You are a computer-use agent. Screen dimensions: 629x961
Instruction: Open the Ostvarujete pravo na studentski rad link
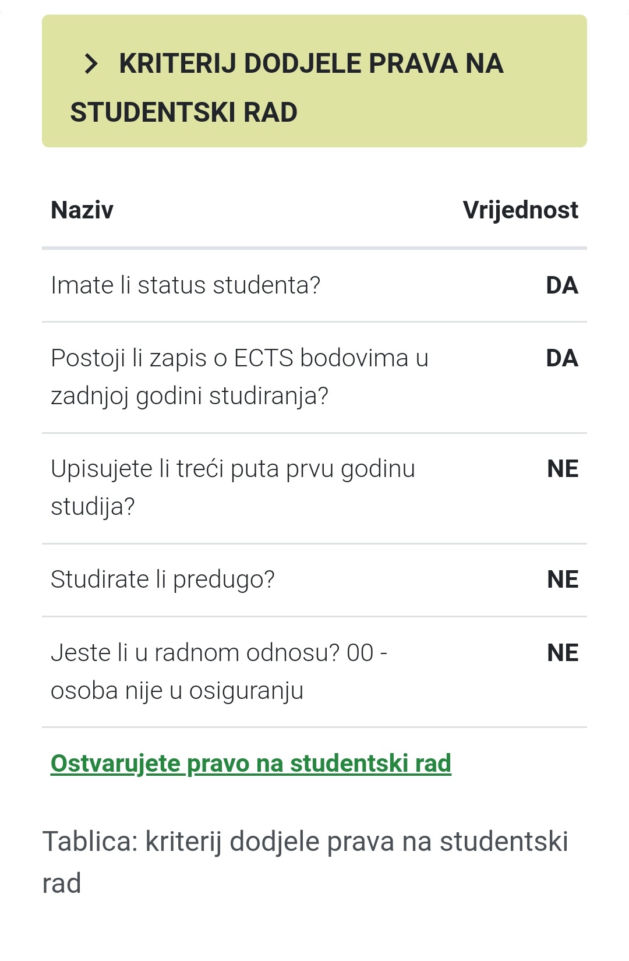click(251, 763)
